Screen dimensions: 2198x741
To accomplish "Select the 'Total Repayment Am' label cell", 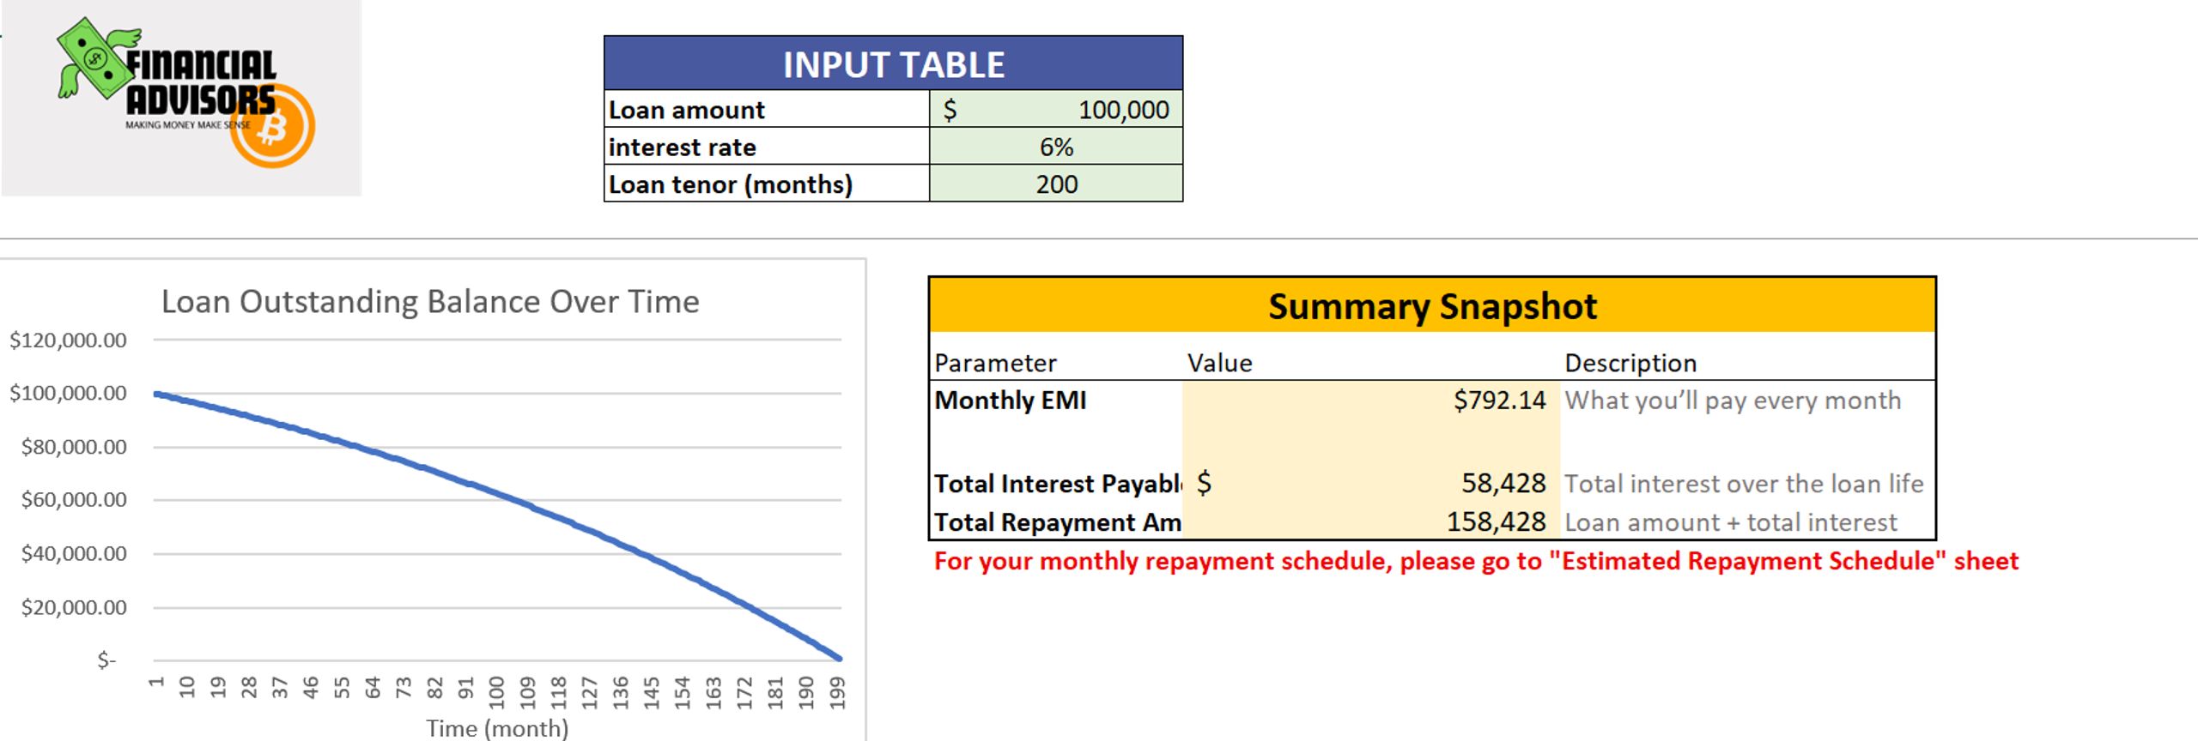I will click(x=1056, y=521).
